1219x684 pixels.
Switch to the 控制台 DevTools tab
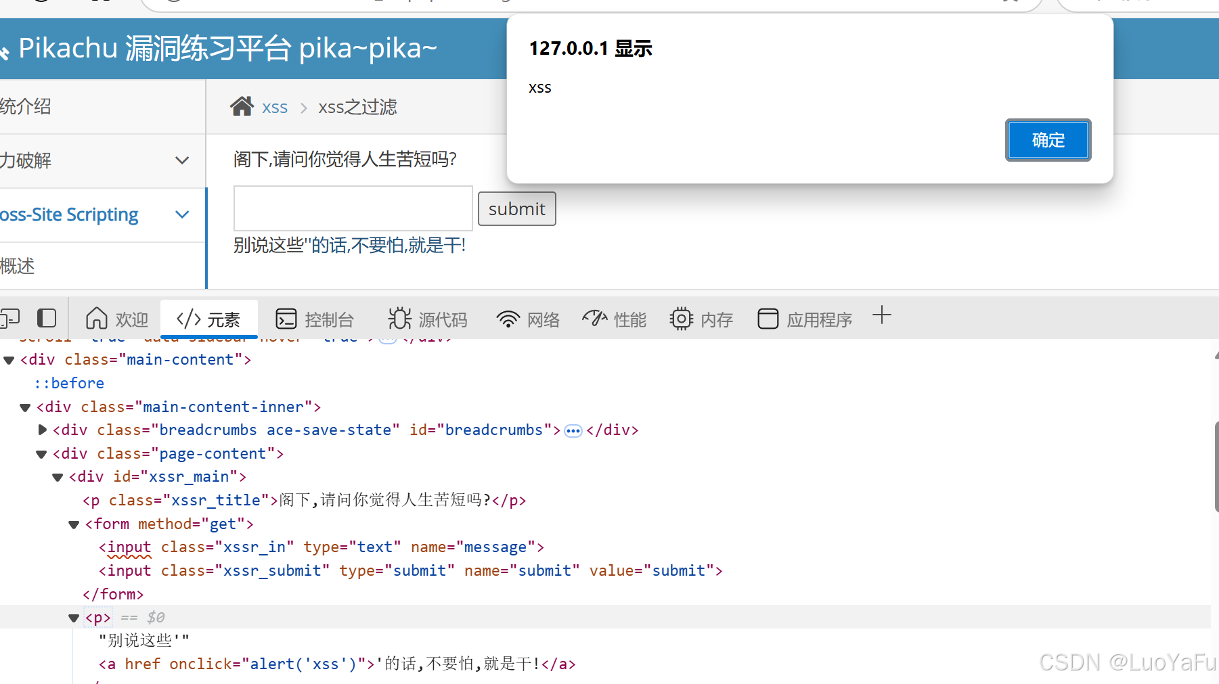point(315,319)
